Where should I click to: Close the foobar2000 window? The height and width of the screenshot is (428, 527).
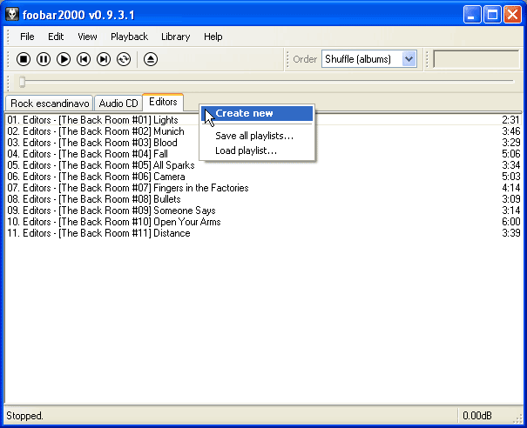pyautogui.click(x=512, y=15)
